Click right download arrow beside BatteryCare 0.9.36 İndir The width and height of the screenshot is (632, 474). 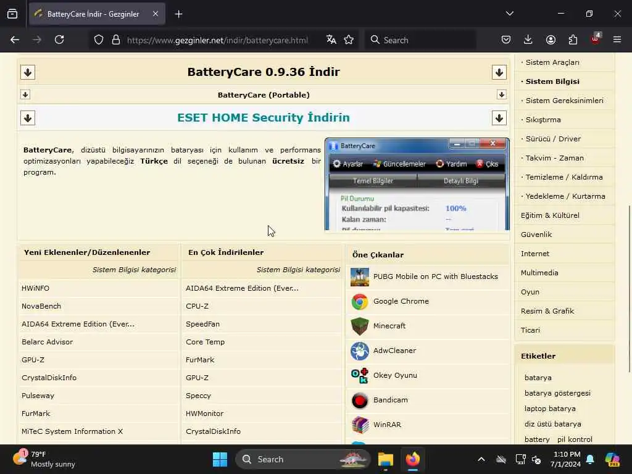point(499,73)
